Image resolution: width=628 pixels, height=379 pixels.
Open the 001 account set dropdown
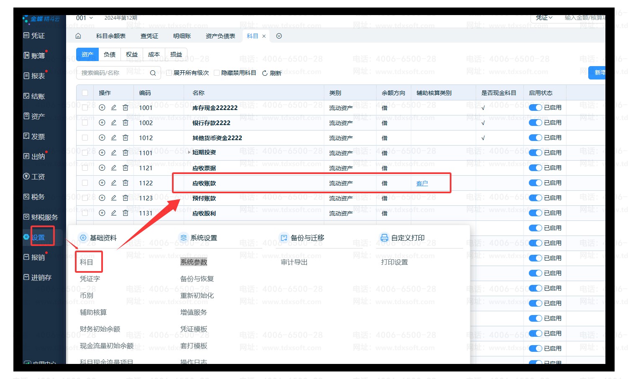pyautogui.click(x=85, y=18)
